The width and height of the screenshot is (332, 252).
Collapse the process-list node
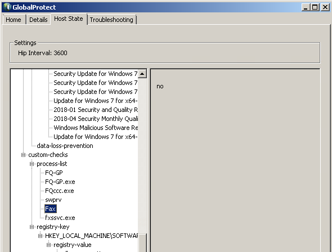tap(32, 164)
